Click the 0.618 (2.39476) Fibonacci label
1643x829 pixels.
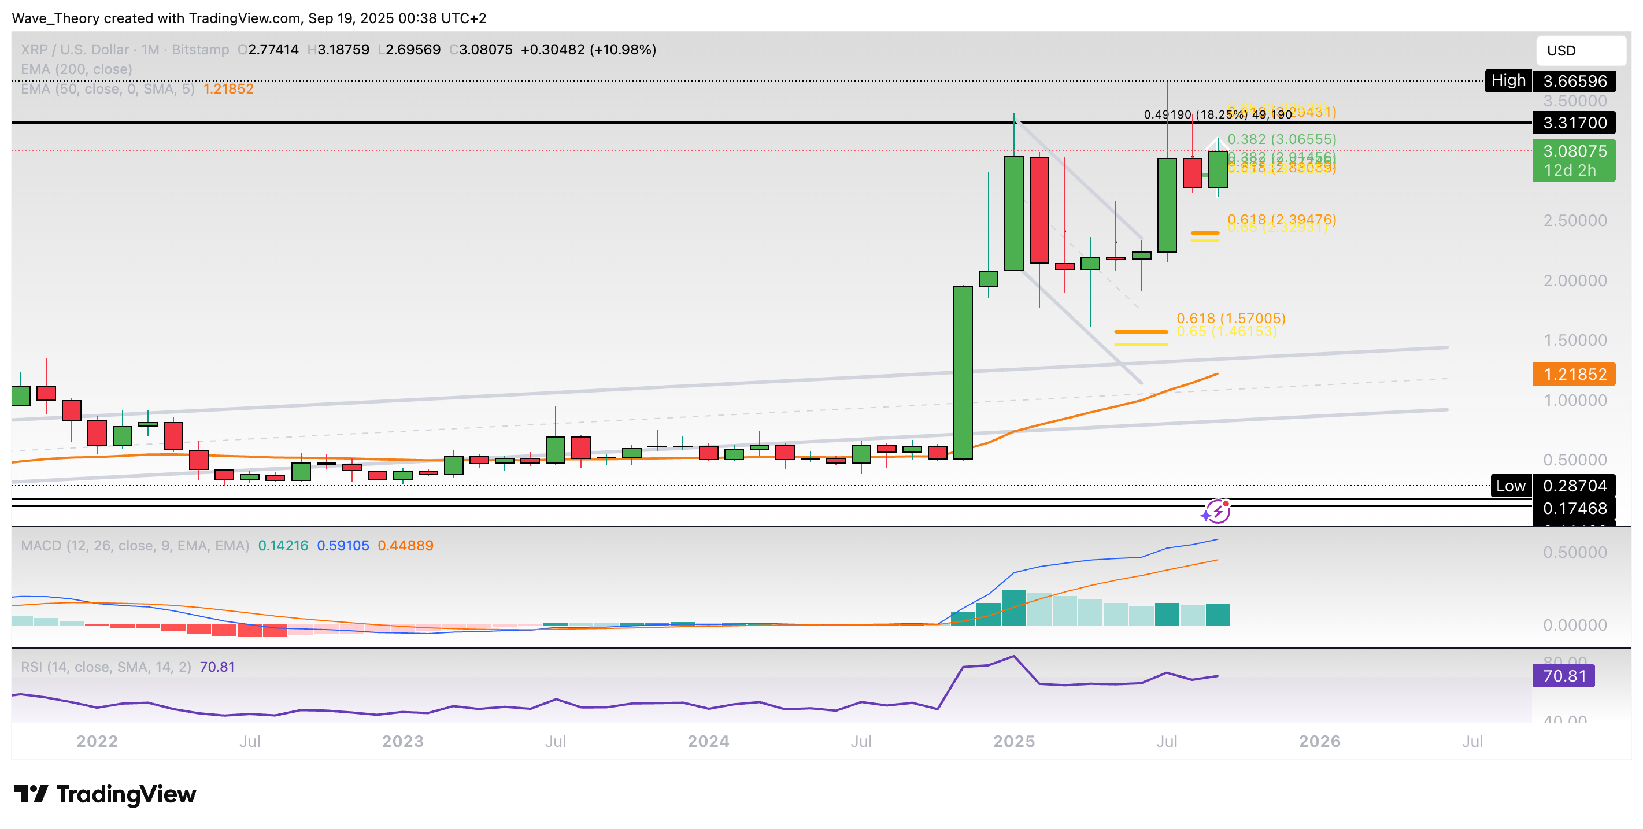point(1281,219)
